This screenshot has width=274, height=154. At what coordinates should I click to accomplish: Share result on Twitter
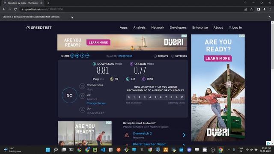(x=77, y=56)
